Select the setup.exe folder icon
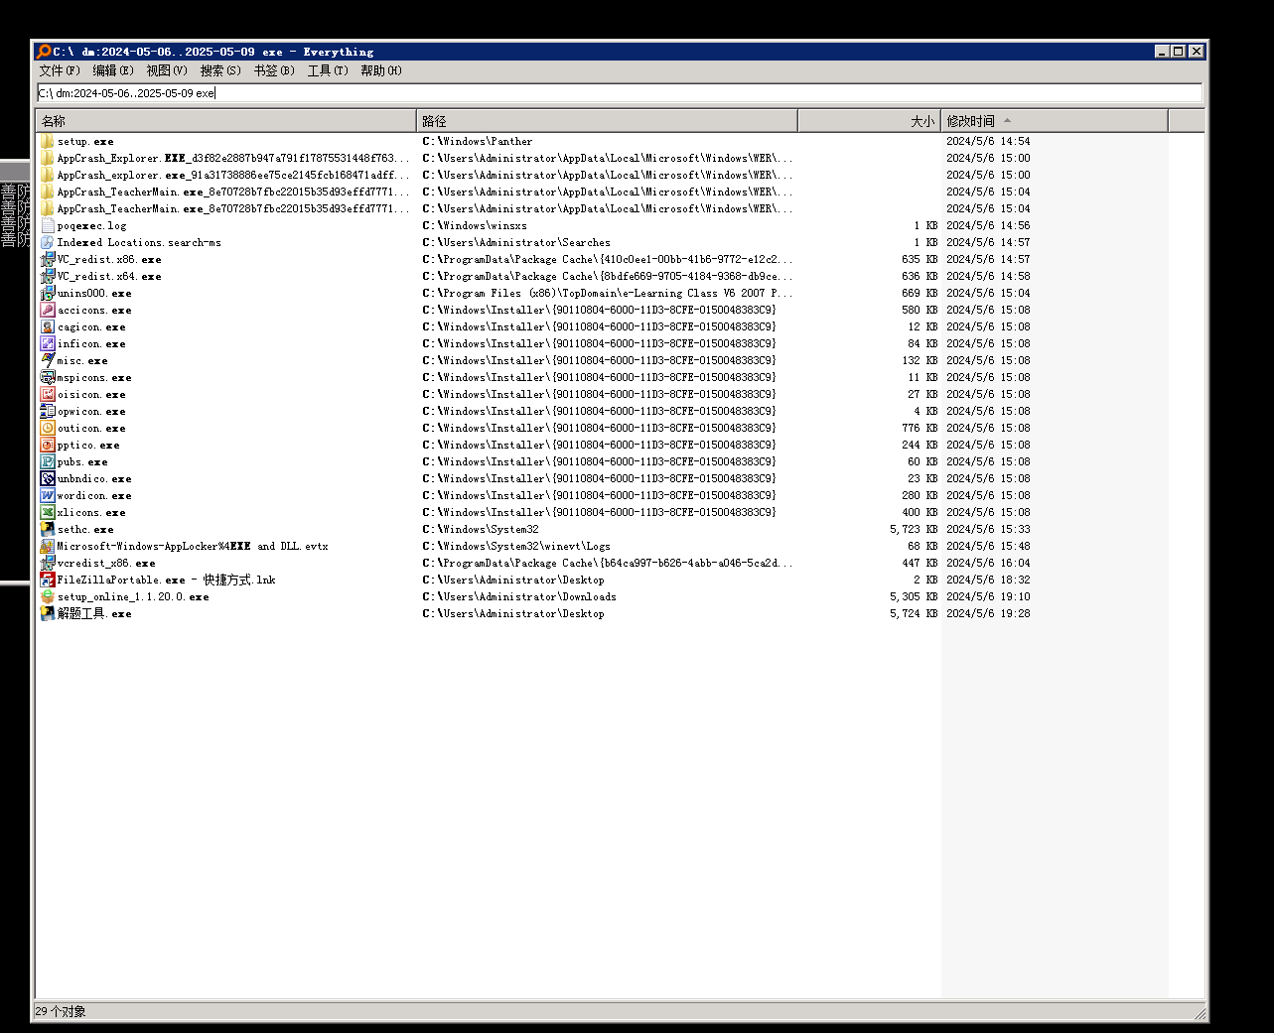 (x=48, y=141)
